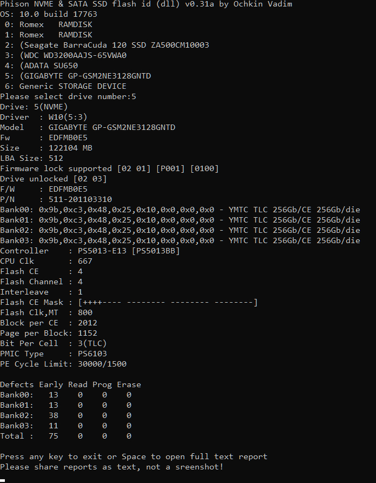The image size is (376, 483).
Task: Click the Firmware lock supported line
Action: [109, 168]
